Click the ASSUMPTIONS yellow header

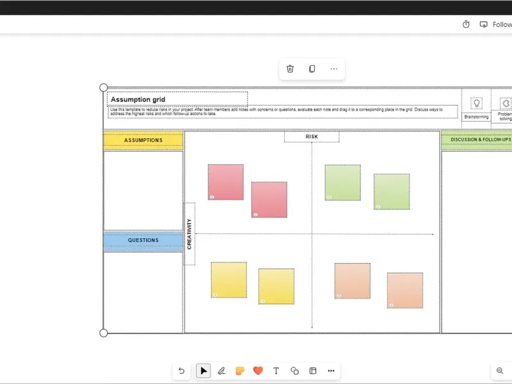click(143, 140)
